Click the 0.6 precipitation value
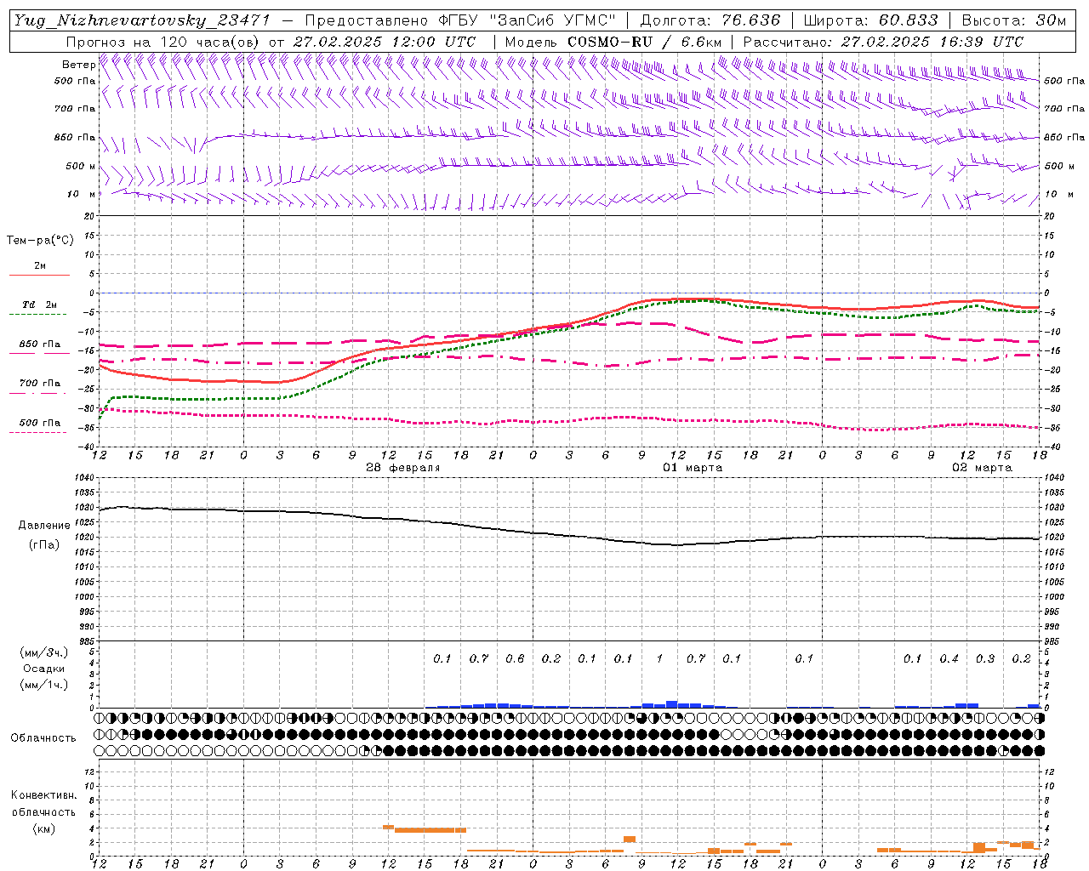Image resolution: width=1089 pixels, height=871 pixels. [515, 659]
